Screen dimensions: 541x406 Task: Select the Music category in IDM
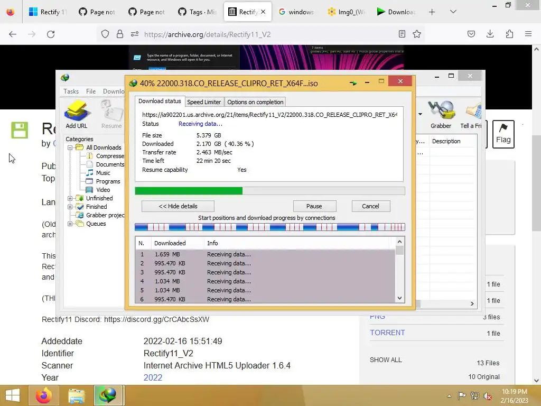point(98,173)
